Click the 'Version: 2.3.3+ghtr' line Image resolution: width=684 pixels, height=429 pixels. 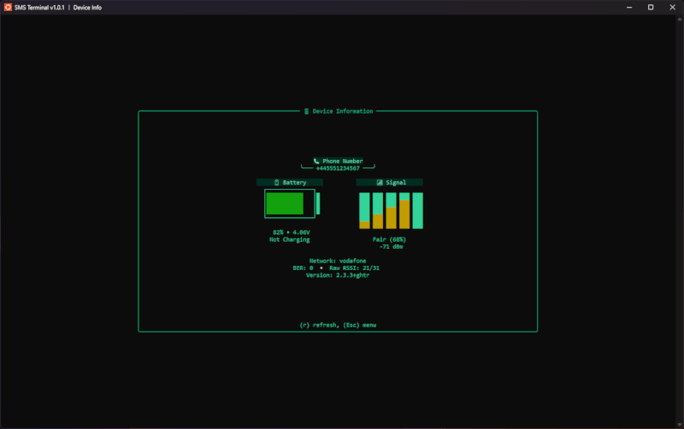338,275
